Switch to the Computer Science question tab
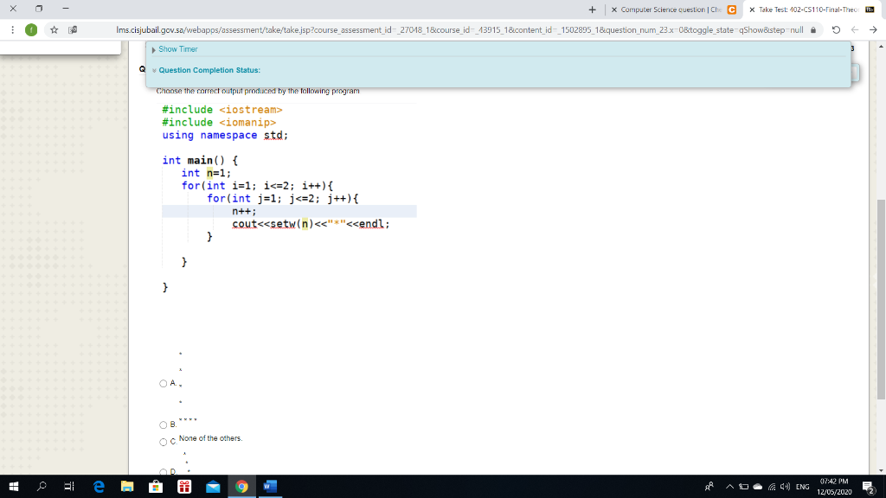This screenshot has height=498, width=886. [673, 10]
